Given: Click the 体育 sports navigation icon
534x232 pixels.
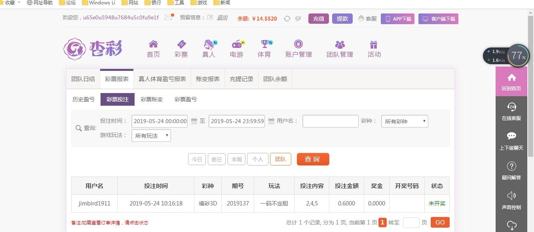Looking at the screenshot, I should tap(264, 44).
